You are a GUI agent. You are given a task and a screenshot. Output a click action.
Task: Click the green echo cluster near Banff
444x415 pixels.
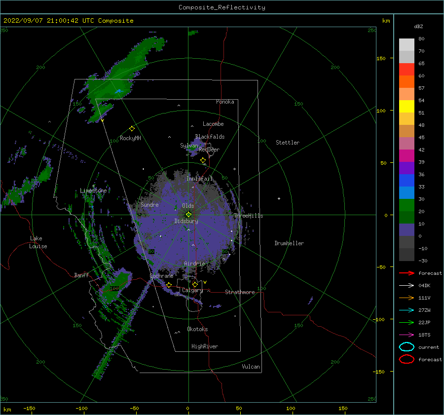tap(114, 285)
